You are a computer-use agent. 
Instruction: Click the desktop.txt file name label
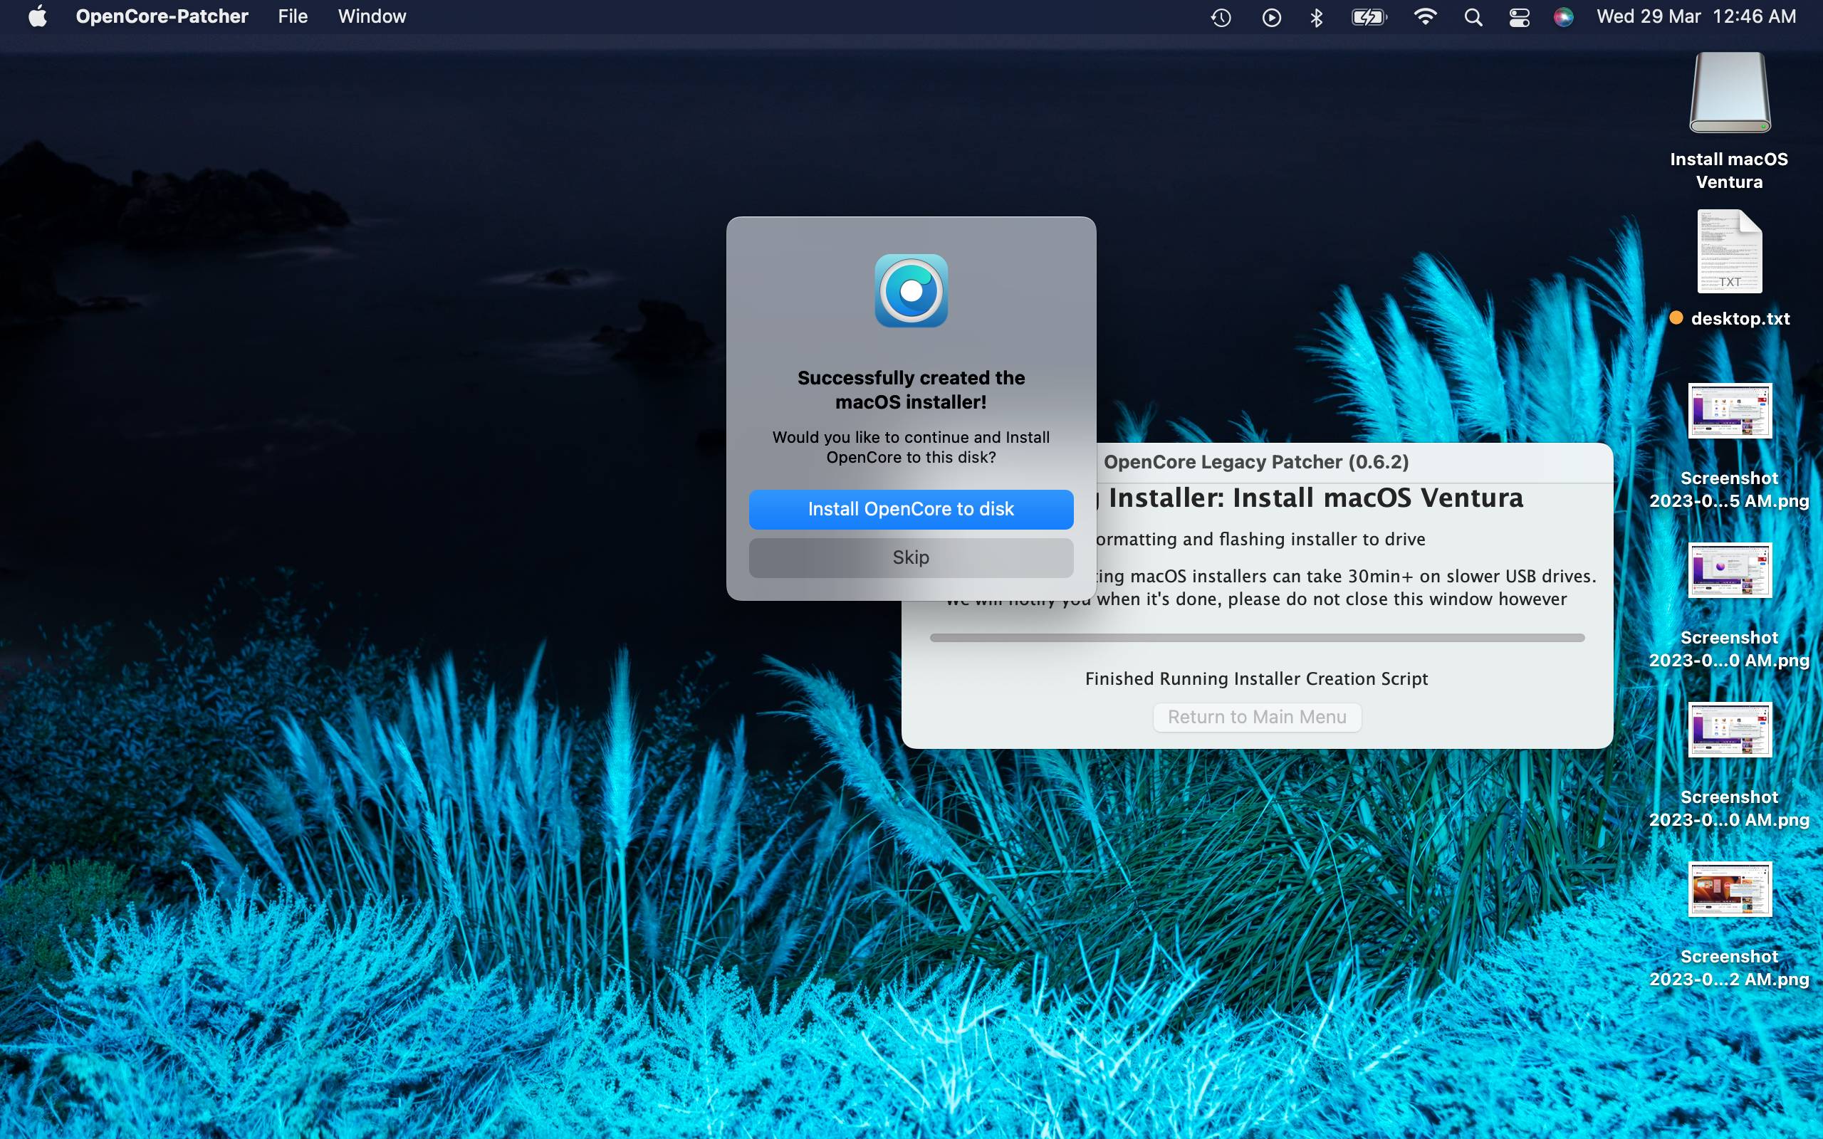pyautogui.click(x=1740, y=319)
